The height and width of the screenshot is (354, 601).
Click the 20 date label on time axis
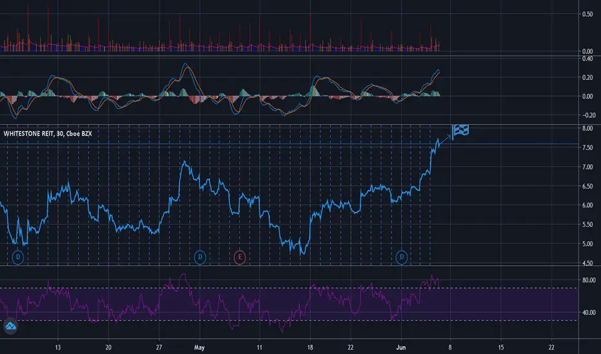pyautogui.click(x=108, y=348)
